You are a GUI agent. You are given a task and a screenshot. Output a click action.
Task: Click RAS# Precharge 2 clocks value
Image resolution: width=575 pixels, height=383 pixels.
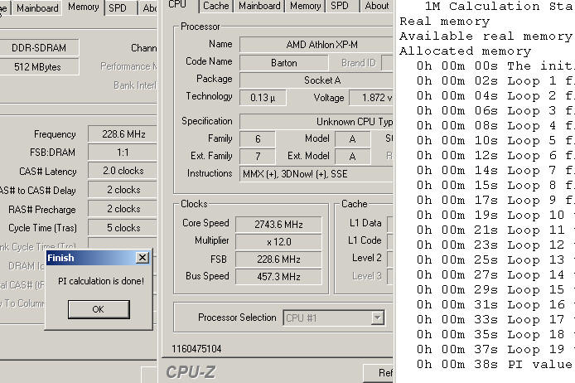(123, 209)
